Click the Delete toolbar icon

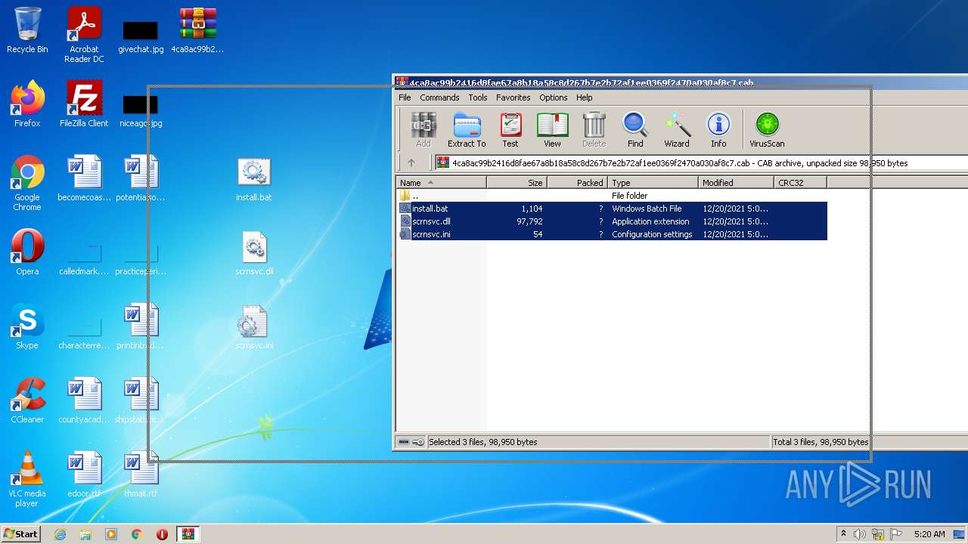pyautogui.click(x=594, y=130)
